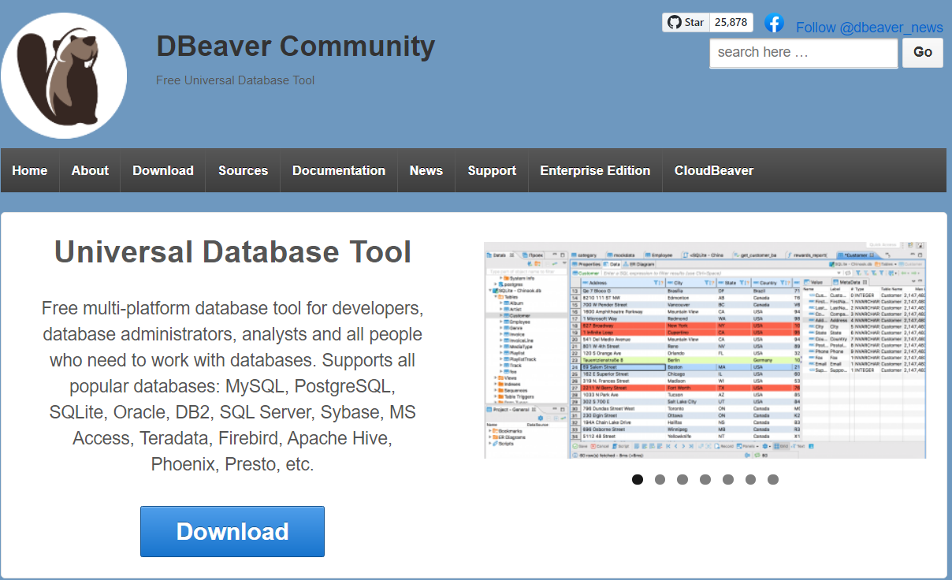Image resolution: width=952 pixels, height=580 pixels.
Task: Open the DBeaver Community title link
Action: coord(296,46)
